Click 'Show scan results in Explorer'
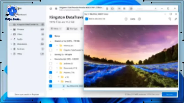The image size is (184, 103). pyautogui.click(x=27, y=94)
